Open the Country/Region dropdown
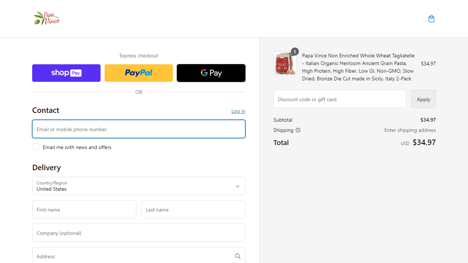The width and height of the screenshot is (468, 263). tap(139, 186)
